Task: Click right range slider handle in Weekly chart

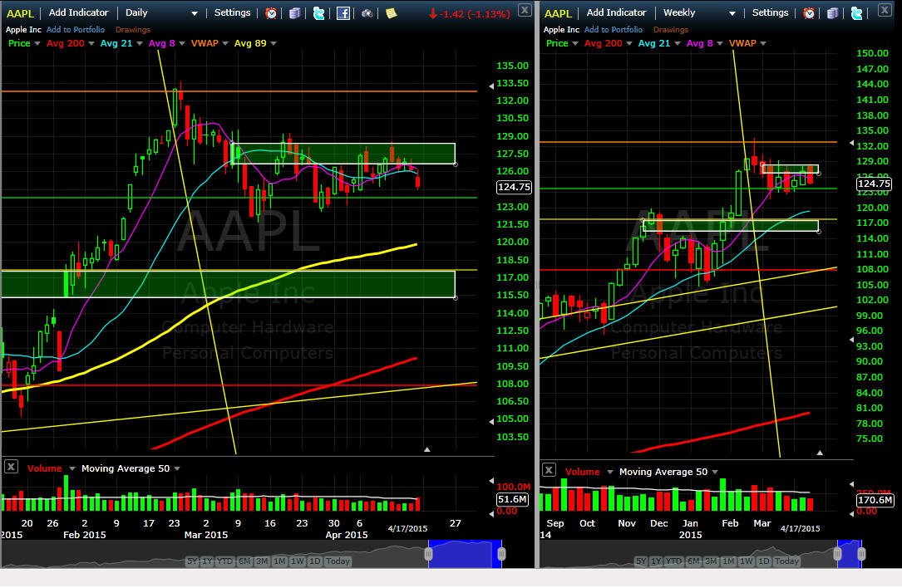Action: (x=861, y=554)
